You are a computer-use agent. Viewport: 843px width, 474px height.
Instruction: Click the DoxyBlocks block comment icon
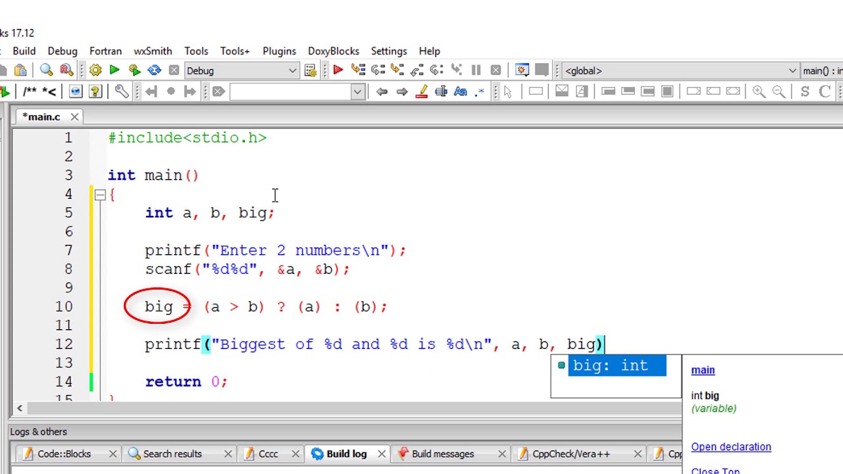tap(30, 92)
